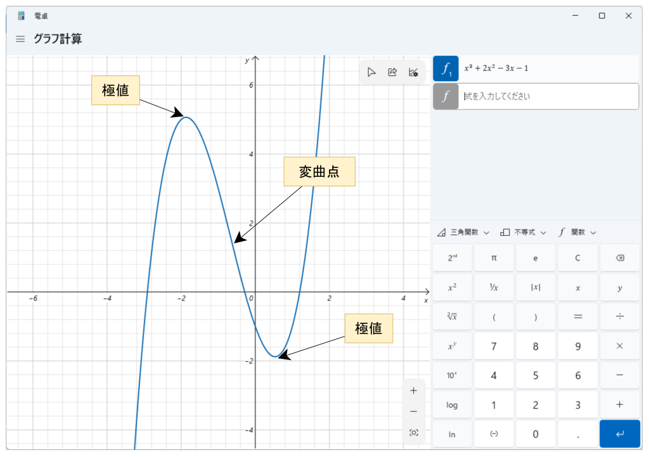The image size is (649, 457).
Task: Zoom out the graph with minus button
Action: point(414,411)
